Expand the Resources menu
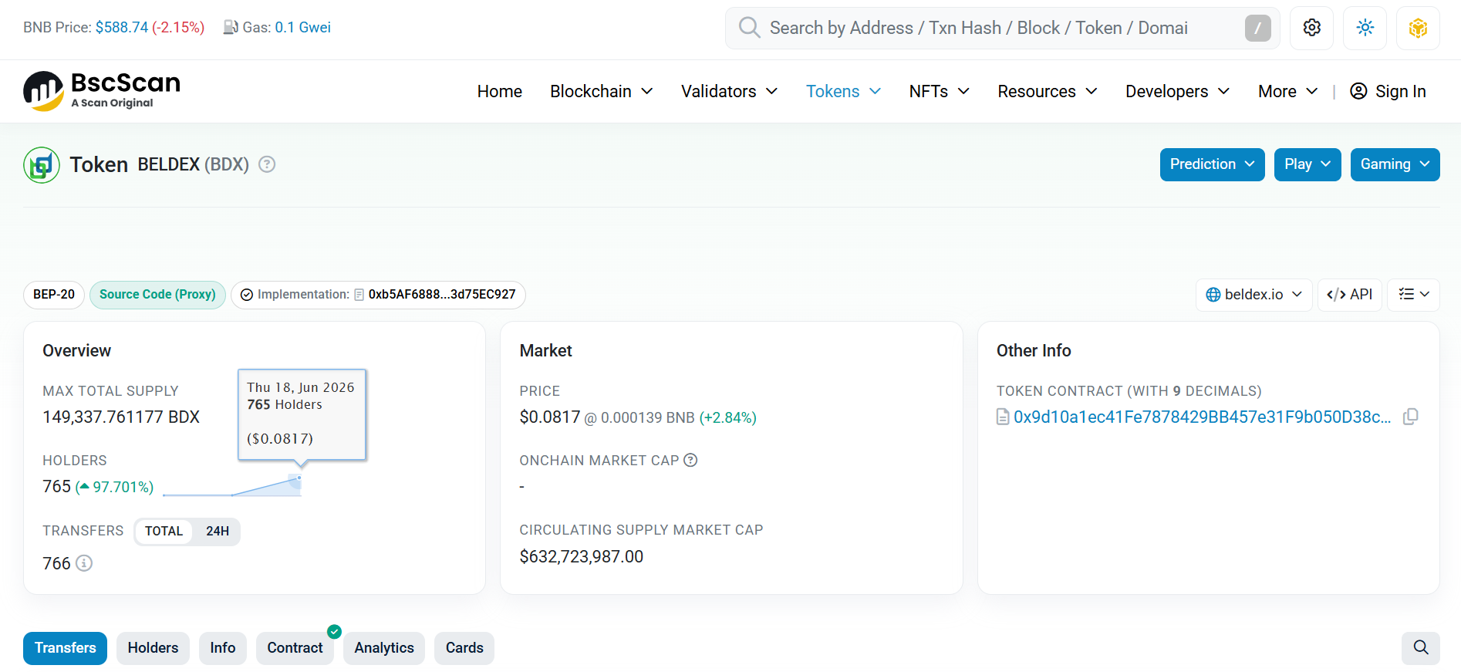Image resolution: width=1461 pixels, height=672 pixels. 1048,91
